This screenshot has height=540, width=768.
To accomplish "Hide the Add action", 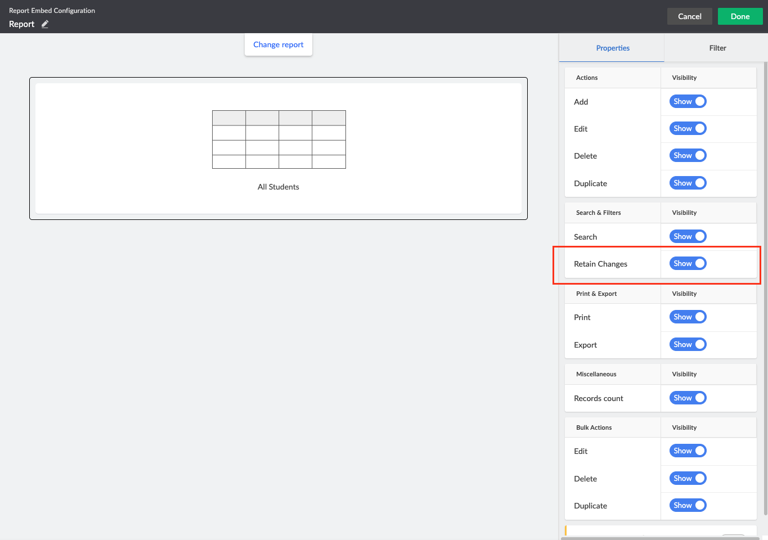I will 688,101.
